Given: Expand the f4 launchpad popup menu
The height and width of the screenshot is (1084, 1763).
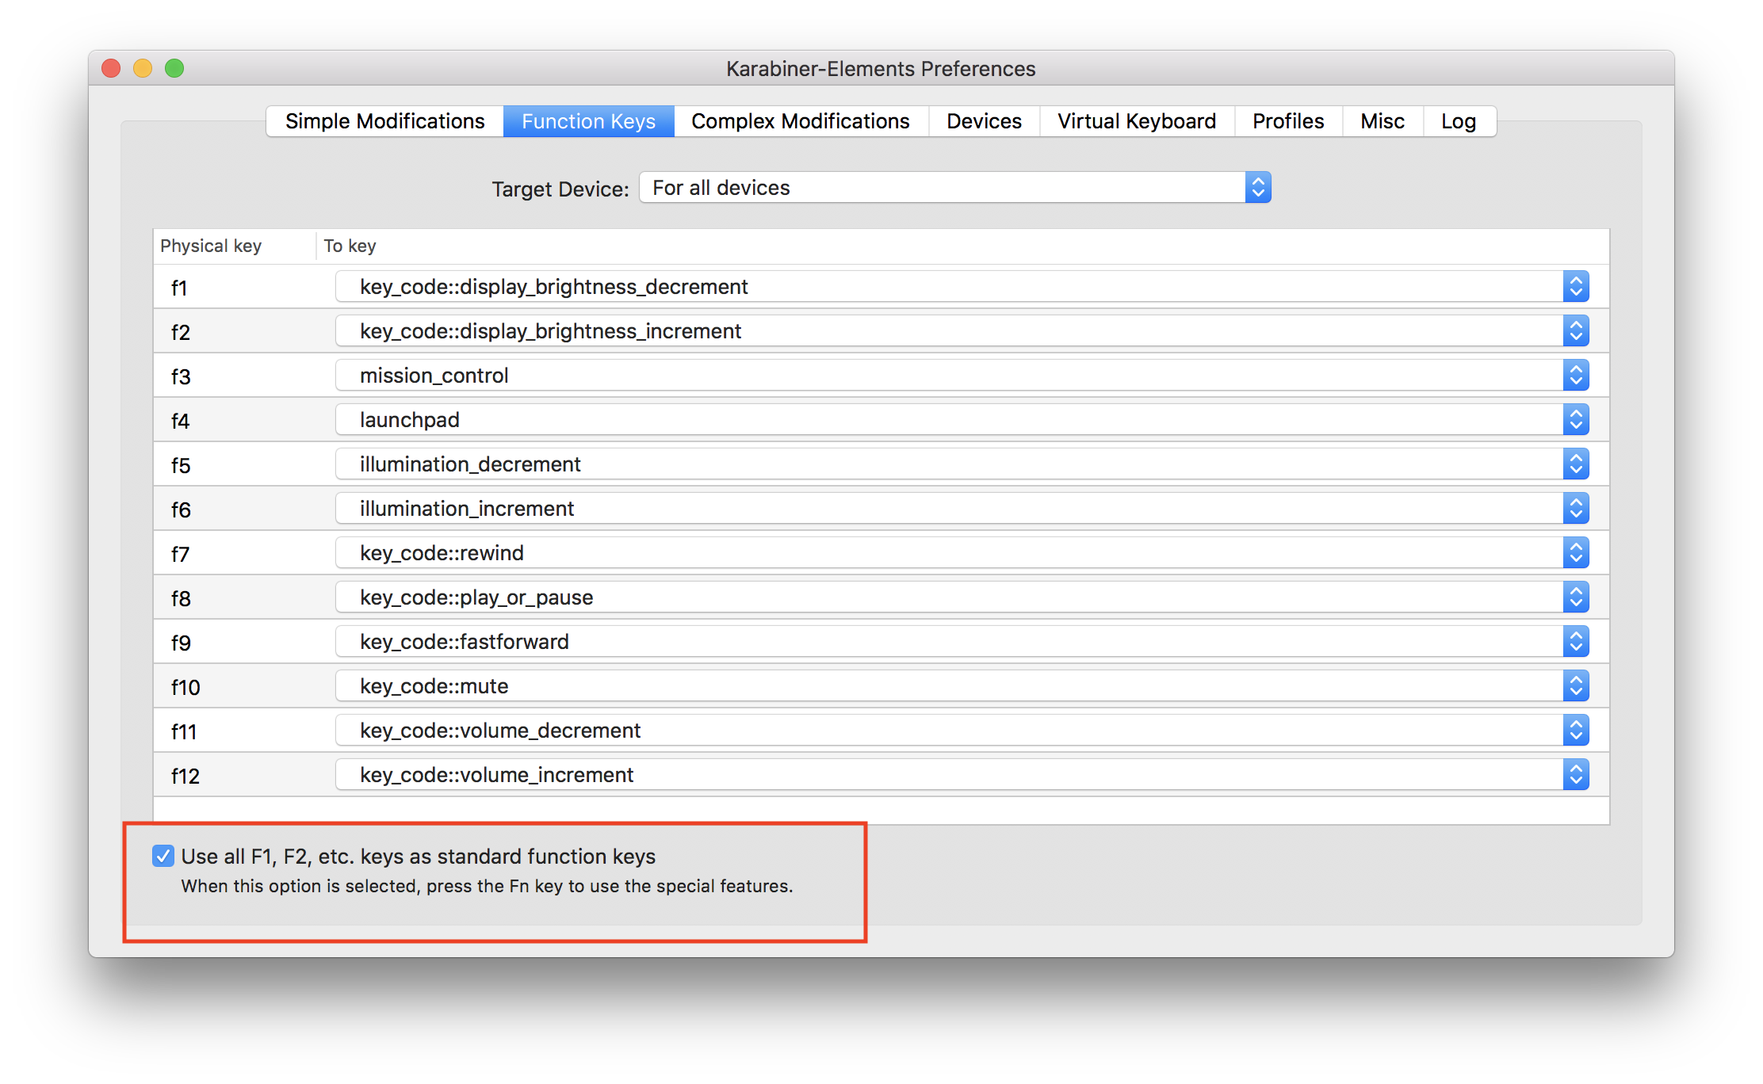Looking at the screenshot, I should click(961, 420).
